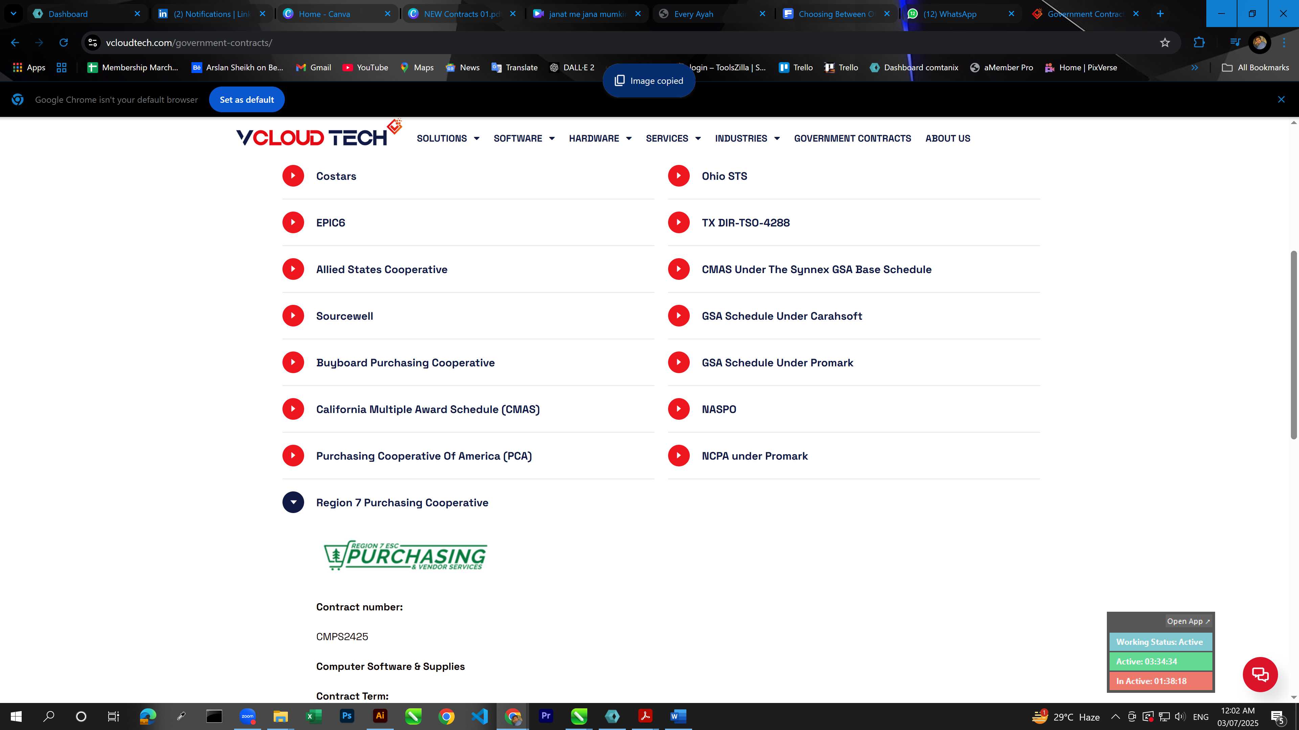Expand TX DIR-TSO-4288 arrow icon
The width and height of the screenshot is (1299, 730).
tap(679, 222)
